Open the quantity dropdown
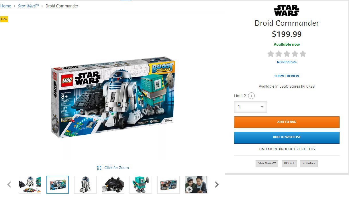This screenshot has height=198, width=349. click(250, 107)
